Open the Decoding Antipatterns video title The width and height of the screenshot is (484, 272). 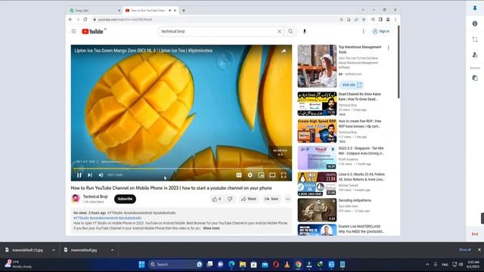point(355,200)
